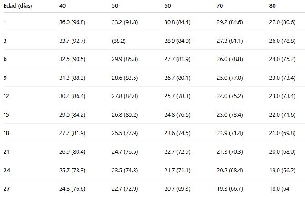Screen dimensions: 305x197
Task: Click the row label for day 1
Action: tap(5, 22)
